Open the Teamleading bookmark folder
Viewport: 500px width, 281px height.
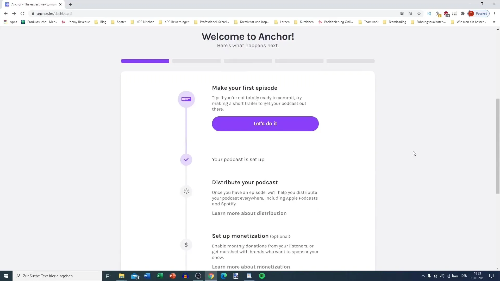pos(395,22)
